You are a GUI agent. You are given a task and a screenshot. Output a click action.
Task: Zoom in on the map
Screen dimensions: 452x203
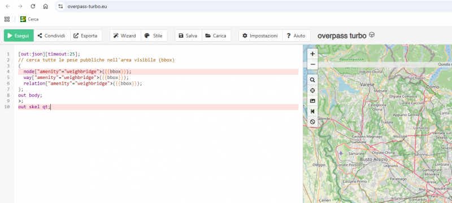click(x=312, y=54)
